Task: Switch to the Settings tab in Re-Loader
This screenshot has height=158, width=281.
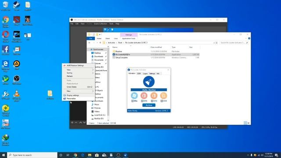Action: (x=152, y=73)
